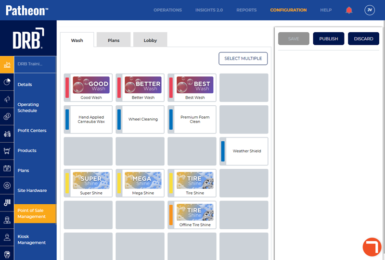Open the JV user profile avatar
The height and width of the screenshot is (260, 385).
tap(370, 10)
